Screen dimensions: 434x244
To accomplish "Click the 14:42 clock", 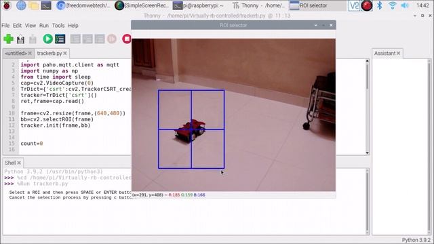I will click(x=422, y=5).
